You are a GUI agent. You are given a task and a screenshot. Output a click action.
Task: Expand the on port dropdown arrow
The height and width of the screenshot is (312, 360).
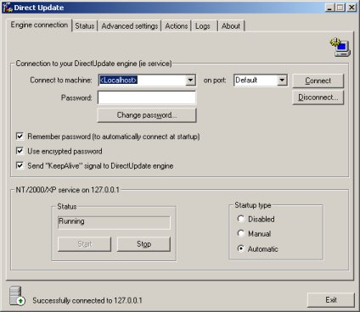(x=282, y=81)
